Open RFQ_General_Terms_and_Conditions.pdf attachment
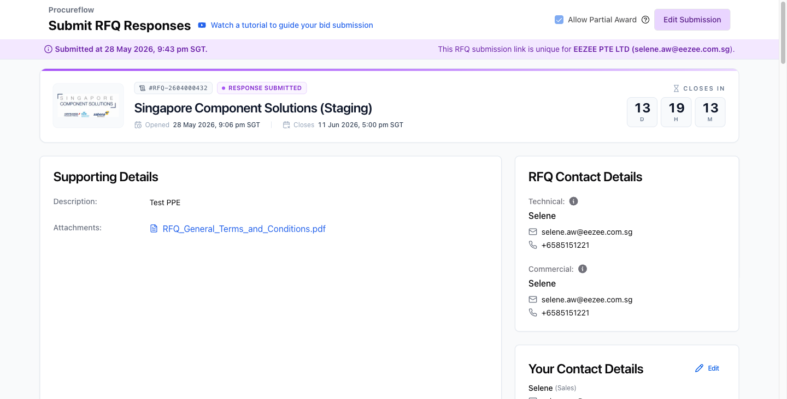Screen dimensions: 787x399 [244, 229]
